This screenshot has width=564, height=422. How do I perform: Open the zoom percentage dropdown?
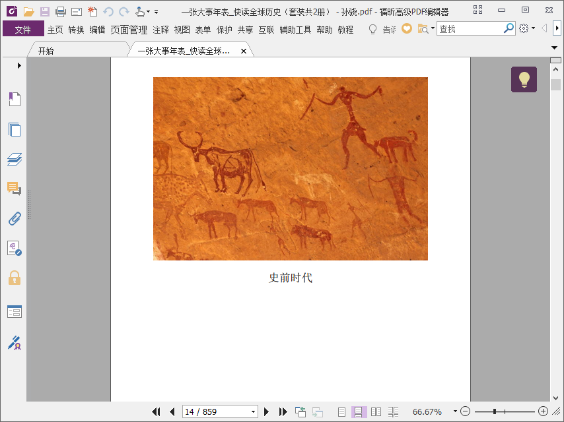(455, 411)
